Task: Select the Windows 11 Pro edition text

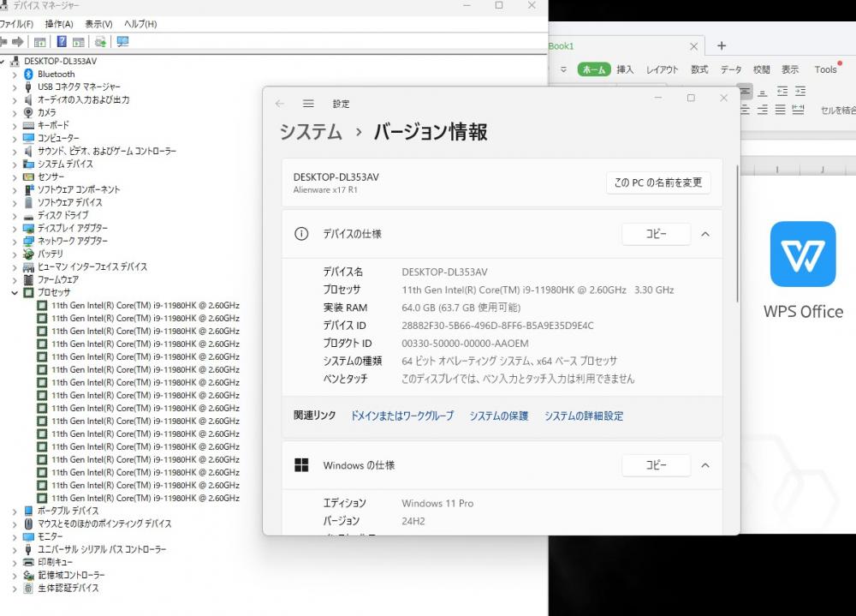Action: pos(437,504)
